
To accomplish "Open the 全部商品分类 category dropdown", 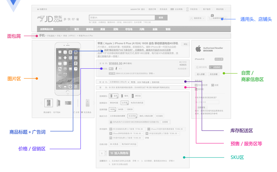I will click(x=54, y=29).
